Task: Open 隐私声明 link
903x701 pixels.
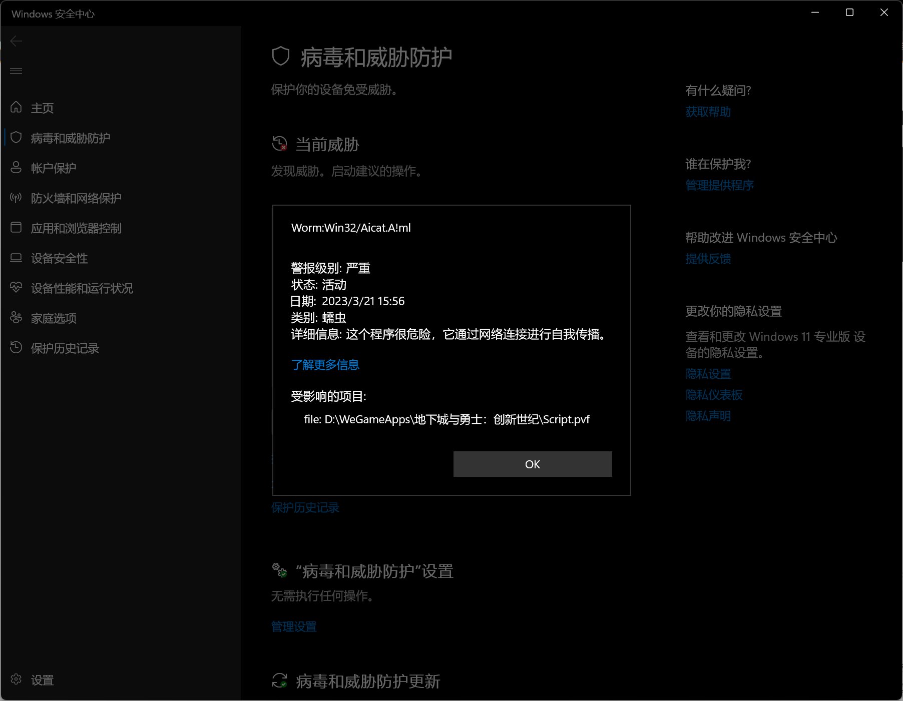Action: tap(708, 416)
